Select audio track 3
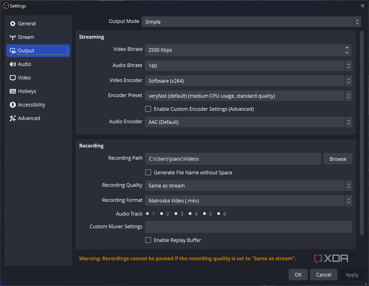The height and width of the screenshot is (286, 369). 176,214
